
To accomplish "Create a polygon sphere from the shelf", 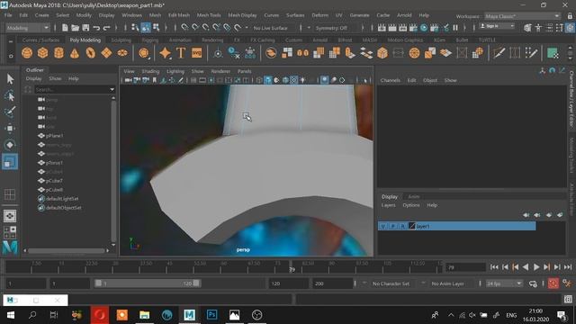I will [27, 53].
